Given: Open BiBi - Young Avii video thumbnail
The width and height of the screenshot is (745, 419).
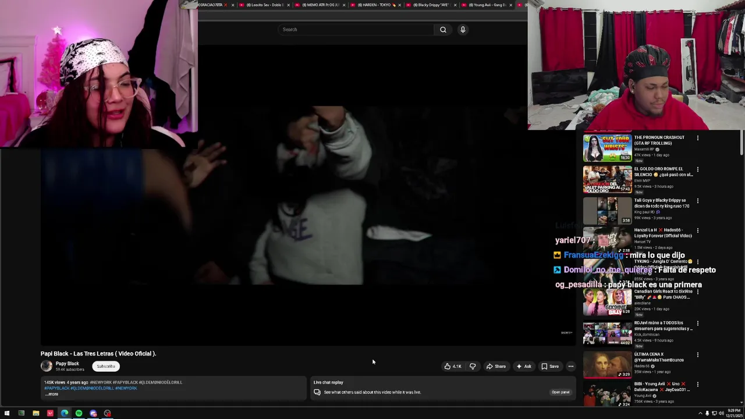Looking at the screenshot, I should tap(608, 395).
